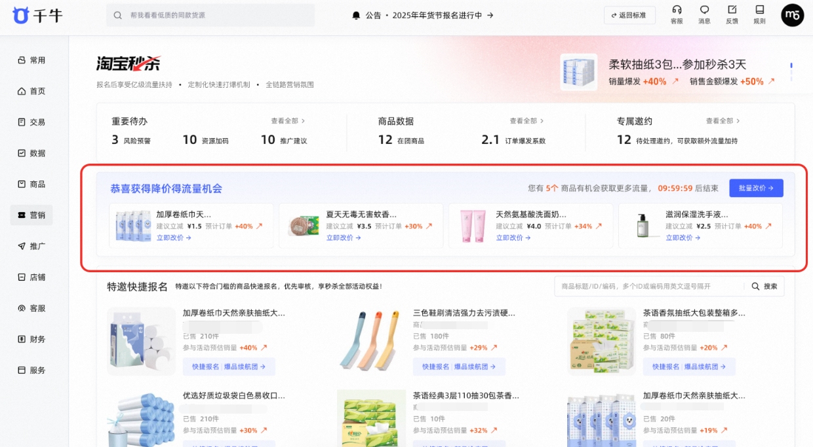Click the 推广 sidebar icon
The height and width of the screenshot is (447, 813).
coord(22,246)
